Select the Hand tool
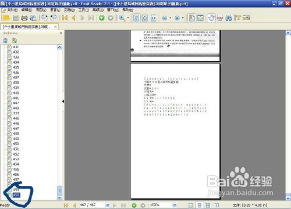The image size is (291, 209). [211, 18]
